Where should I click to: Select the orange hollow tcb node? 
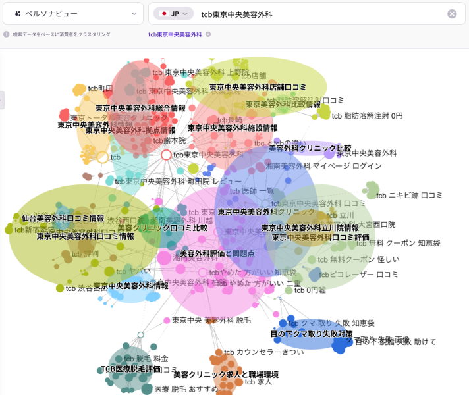click(102, 157)
